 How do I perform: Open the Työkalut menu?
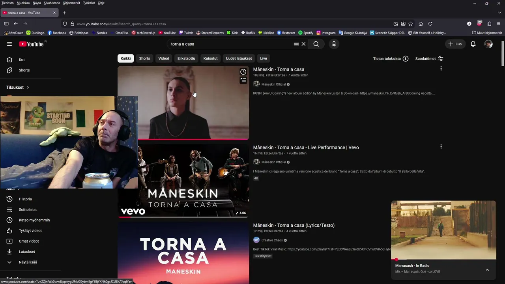tap(89, 3)
